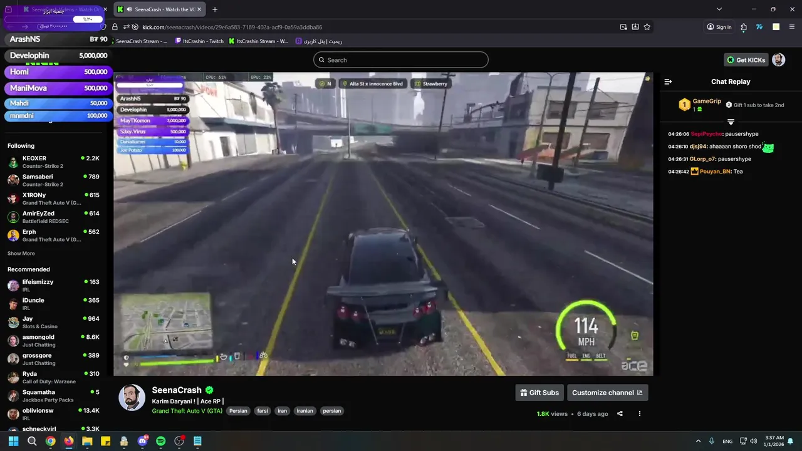Open the site permissions icon in the address bar

click(x=127, y=27)
